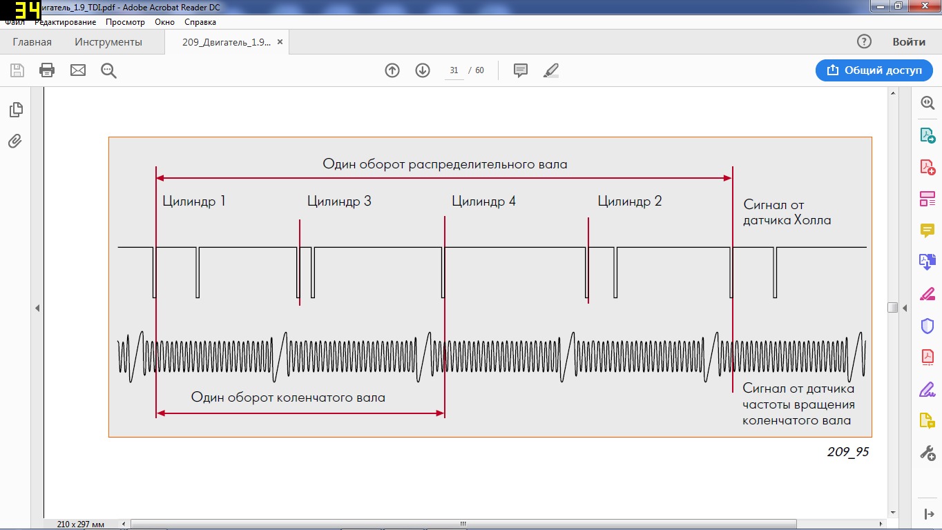
Task: Collapse the right pane with the small triangle
Action: (905, 308)
